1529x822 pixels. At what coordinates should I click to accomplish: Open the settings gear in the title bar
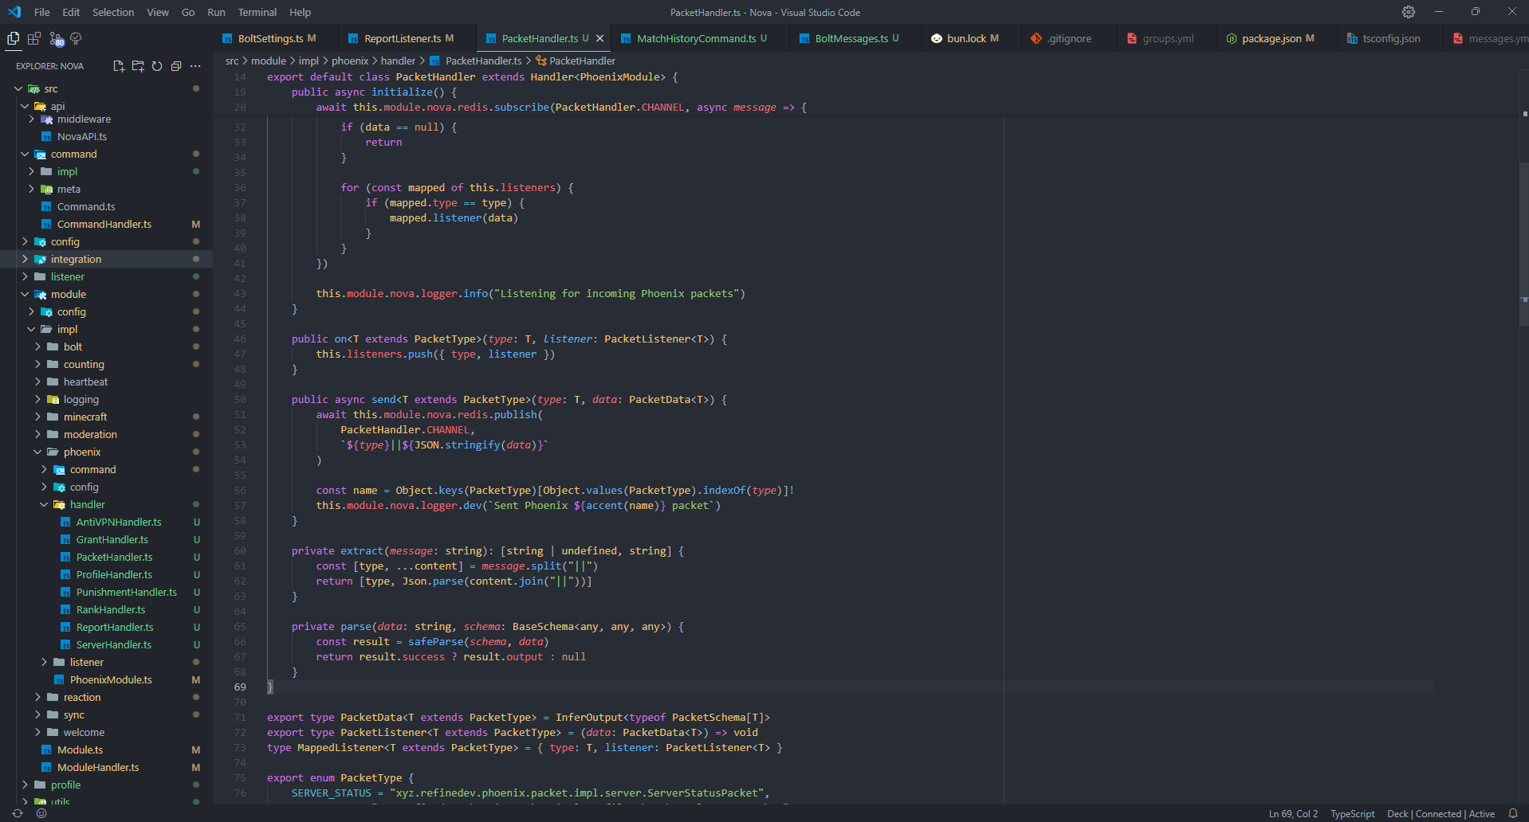pos(1409,12)
